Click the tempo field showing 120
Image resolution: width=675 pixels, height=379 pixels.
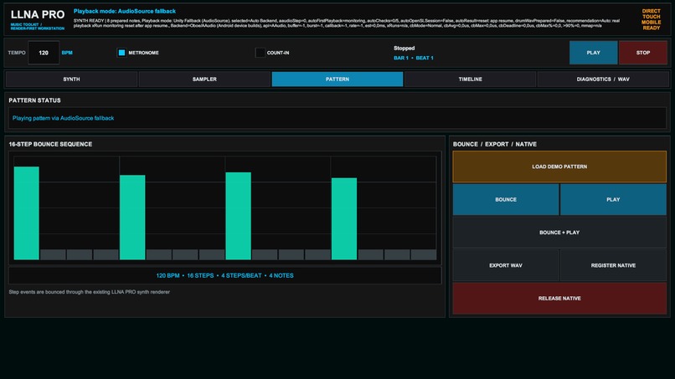[44, 53]
